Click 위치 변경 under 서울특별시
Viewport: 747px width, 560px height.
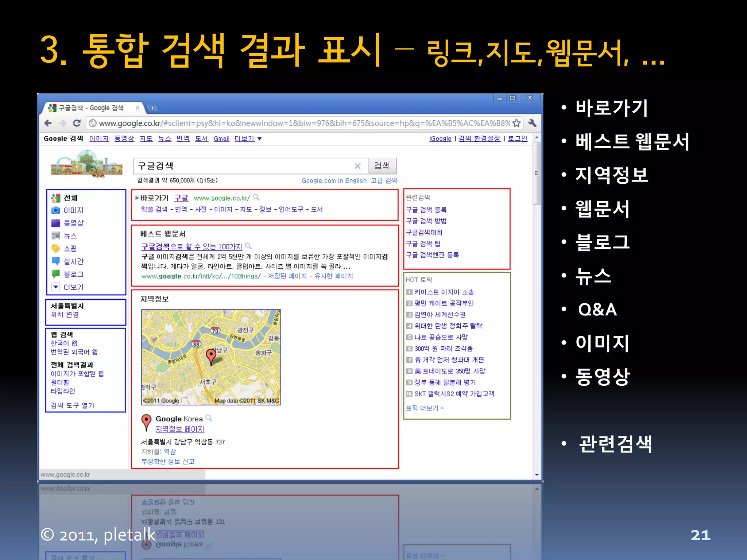[x=65, y=315]
